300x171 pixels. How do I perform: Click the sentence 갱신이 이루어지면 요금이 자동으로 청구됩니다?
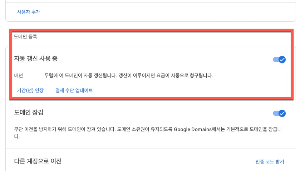point(166,76)
